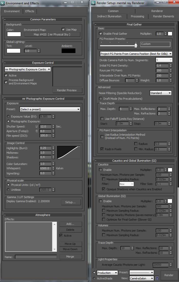Click the black Ambient color swatch

[x=69, y=51]
